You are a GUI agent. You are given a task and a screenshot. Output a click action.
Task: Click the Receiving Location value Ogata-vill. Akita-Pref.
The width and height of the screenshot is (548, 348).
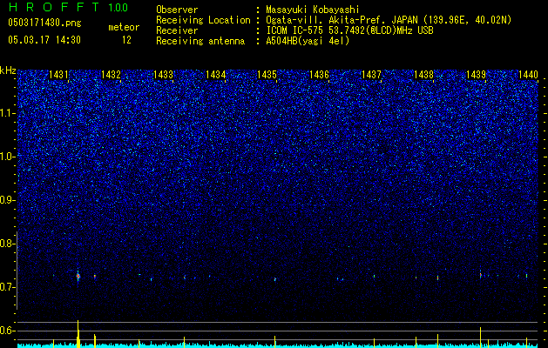(327, 21)
